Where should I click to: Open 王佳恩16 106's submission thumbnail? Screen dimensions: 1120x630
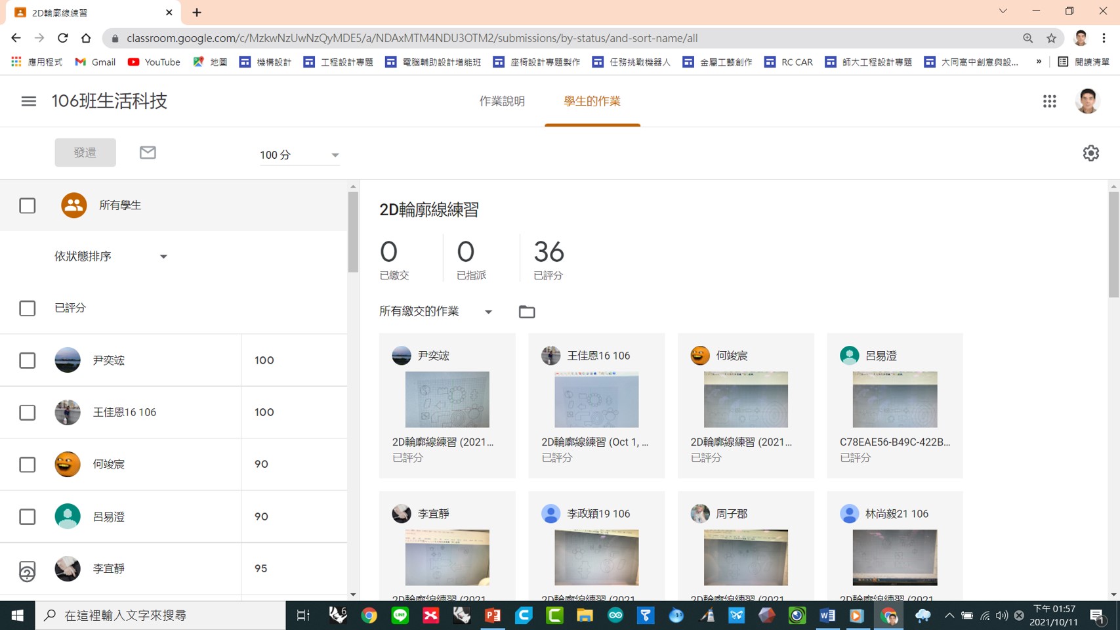coord(596,400)
